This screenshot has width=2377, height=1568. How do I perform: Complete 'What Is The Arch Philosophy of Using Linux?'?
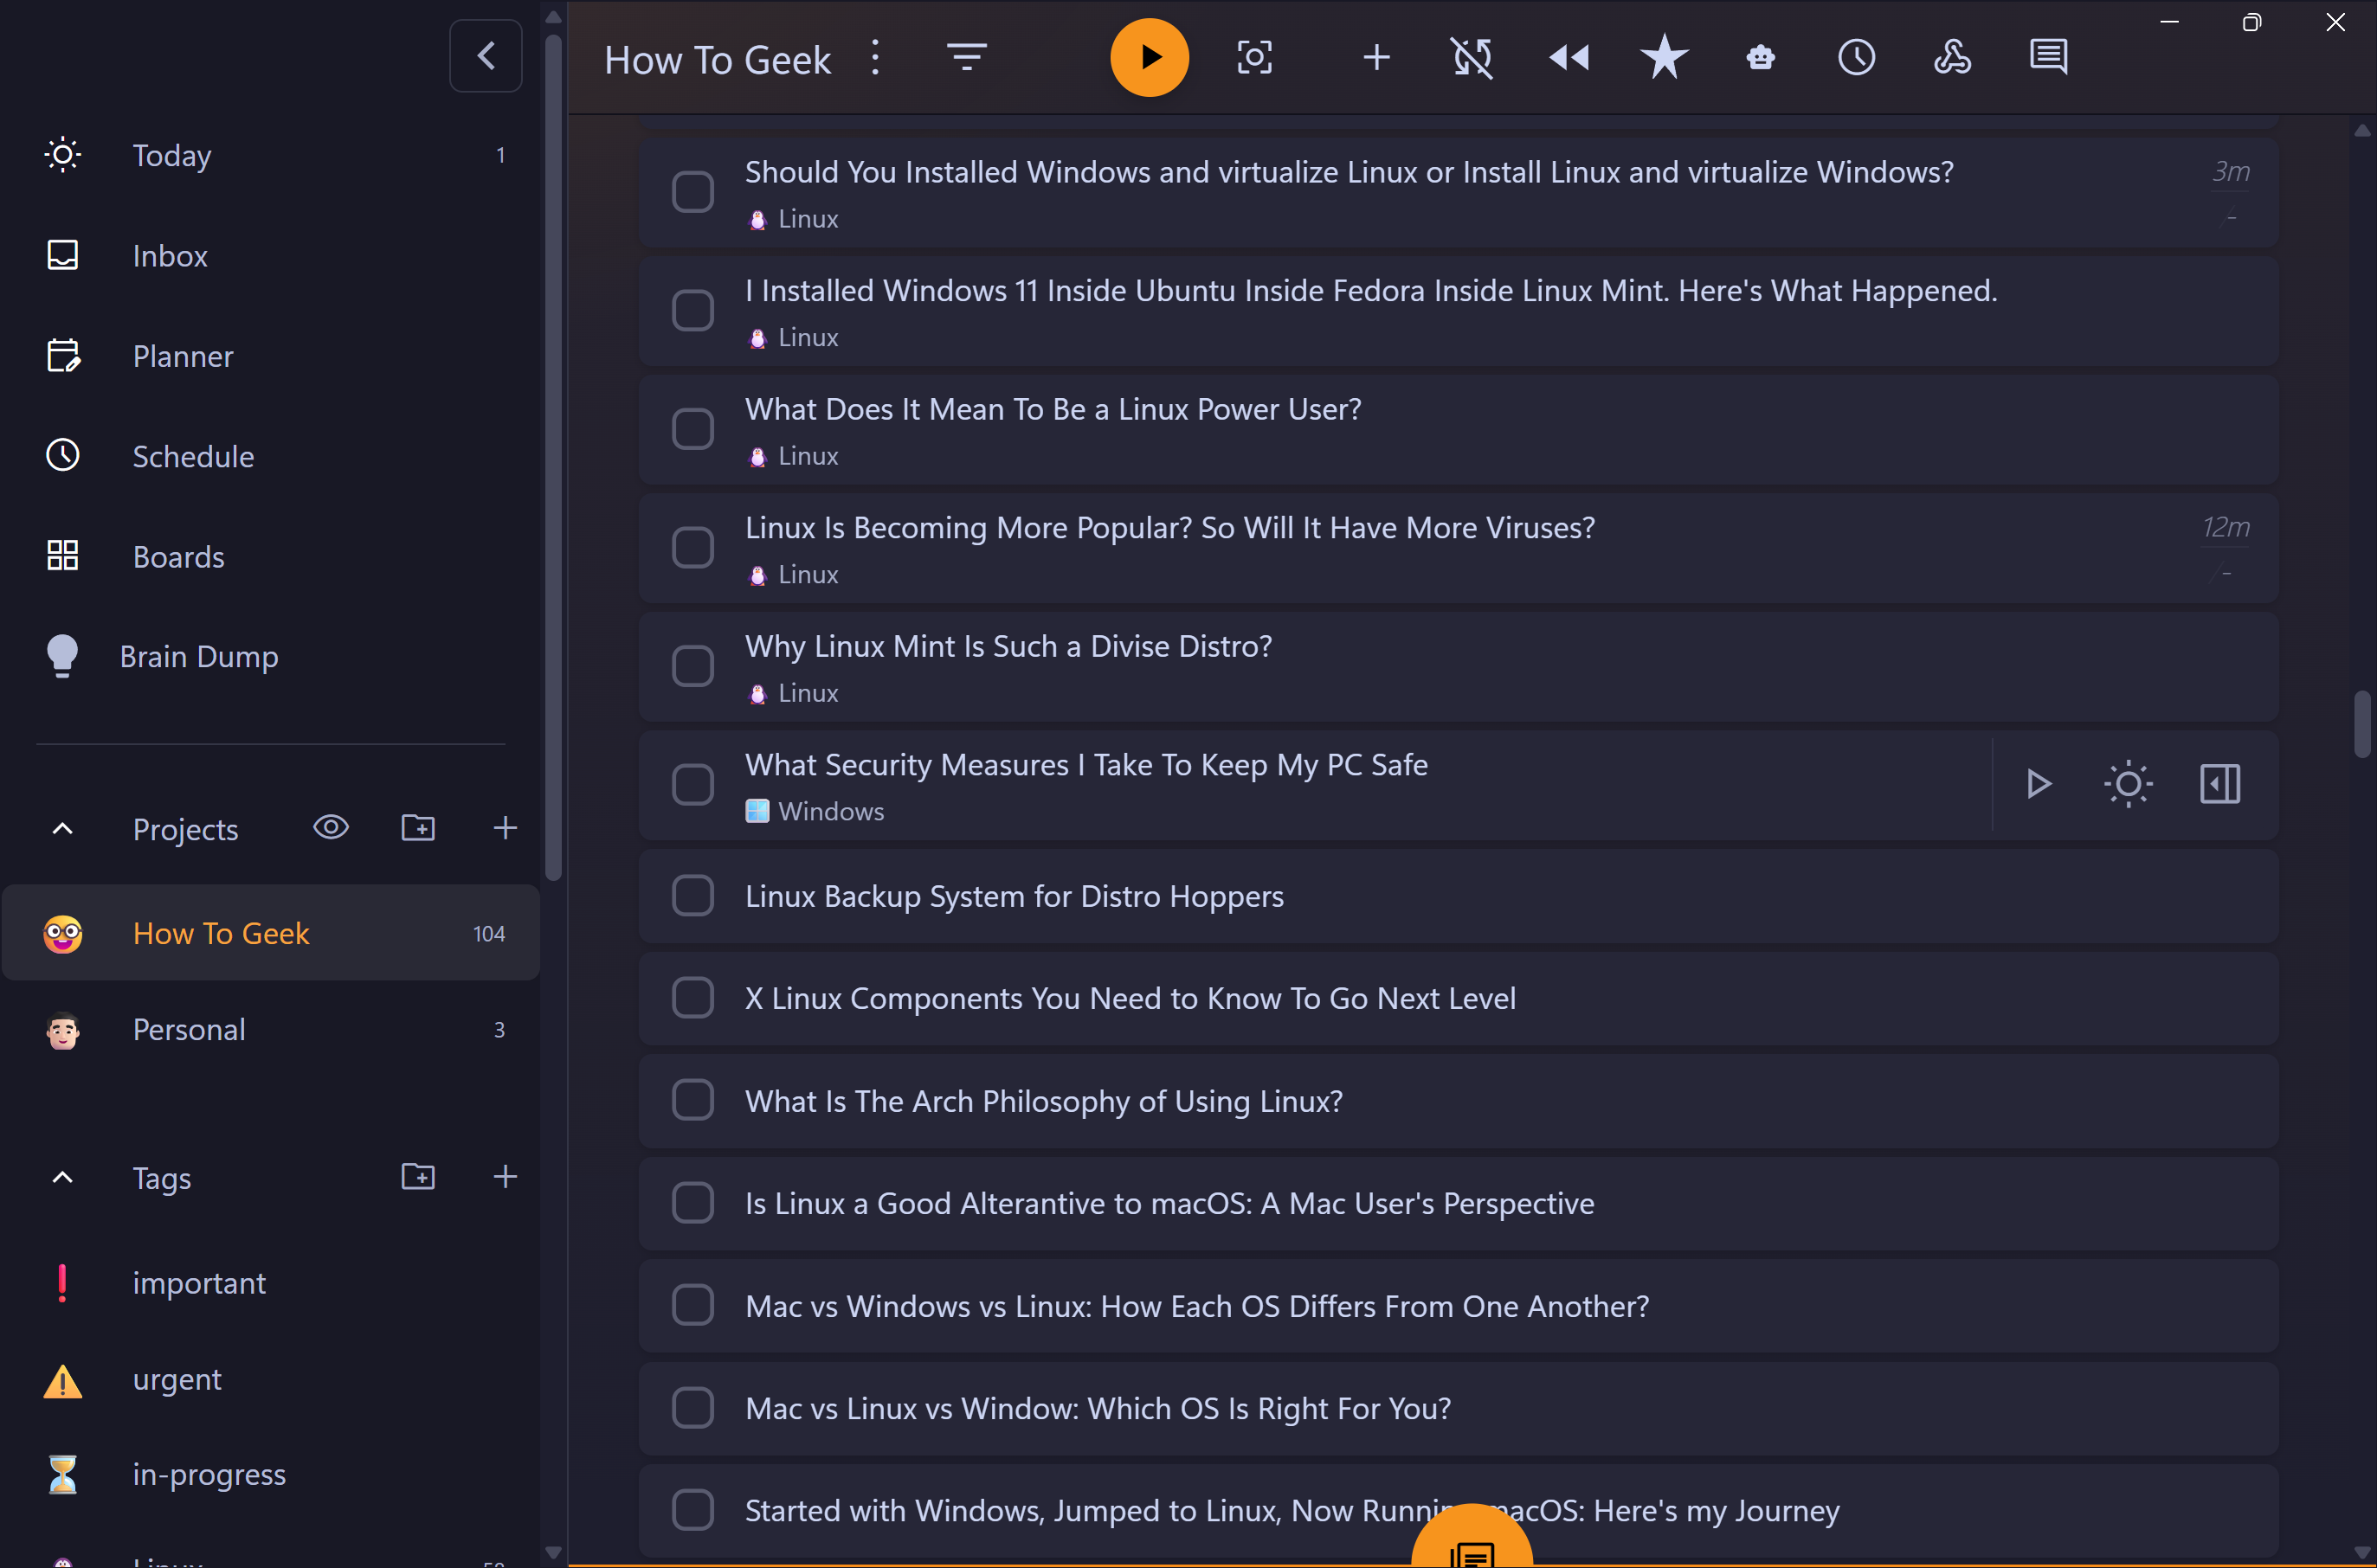coord(692,1101)
